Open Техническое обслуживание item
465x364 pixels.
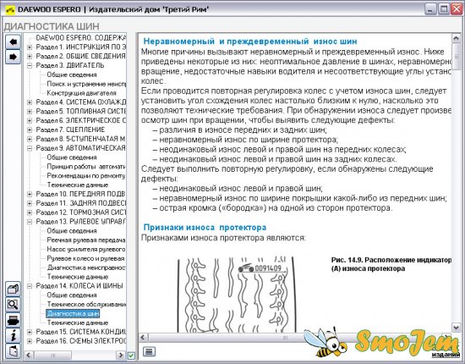click(86, 305)
